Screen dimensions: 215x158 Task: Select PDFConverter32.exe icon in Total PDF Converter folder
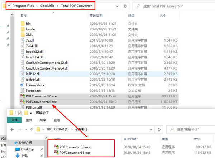point(23,96)
